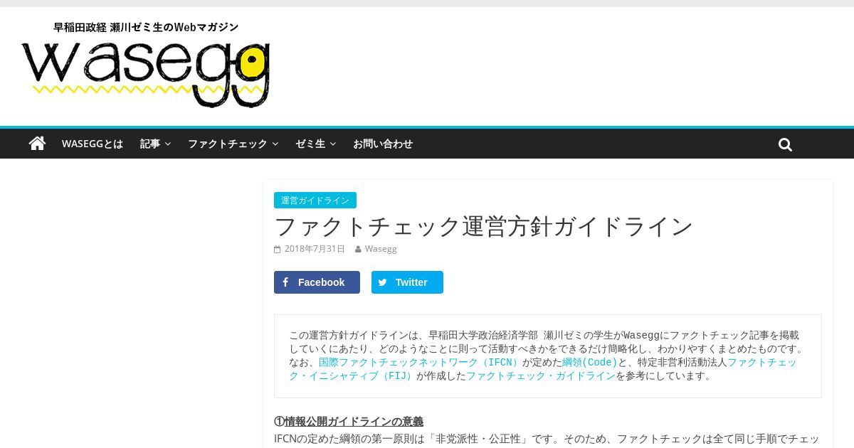Screen dimensions: 854x448
Task: Open the お問い合わせ menu item
Action: click(383, 144)
